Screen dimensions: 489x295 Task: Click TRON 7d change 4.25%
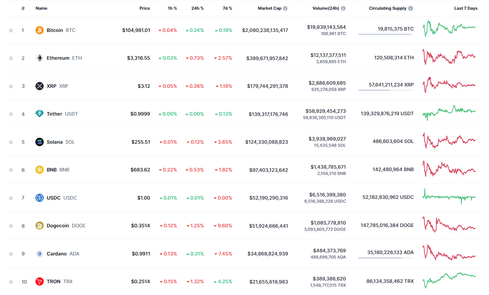[223, 281]
